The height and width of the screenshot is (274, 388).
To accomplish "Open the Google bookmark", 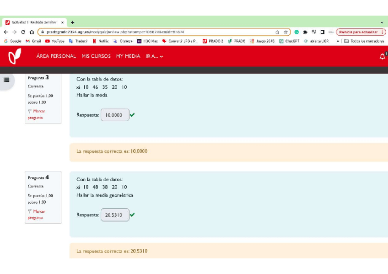I will click(13, 41).
